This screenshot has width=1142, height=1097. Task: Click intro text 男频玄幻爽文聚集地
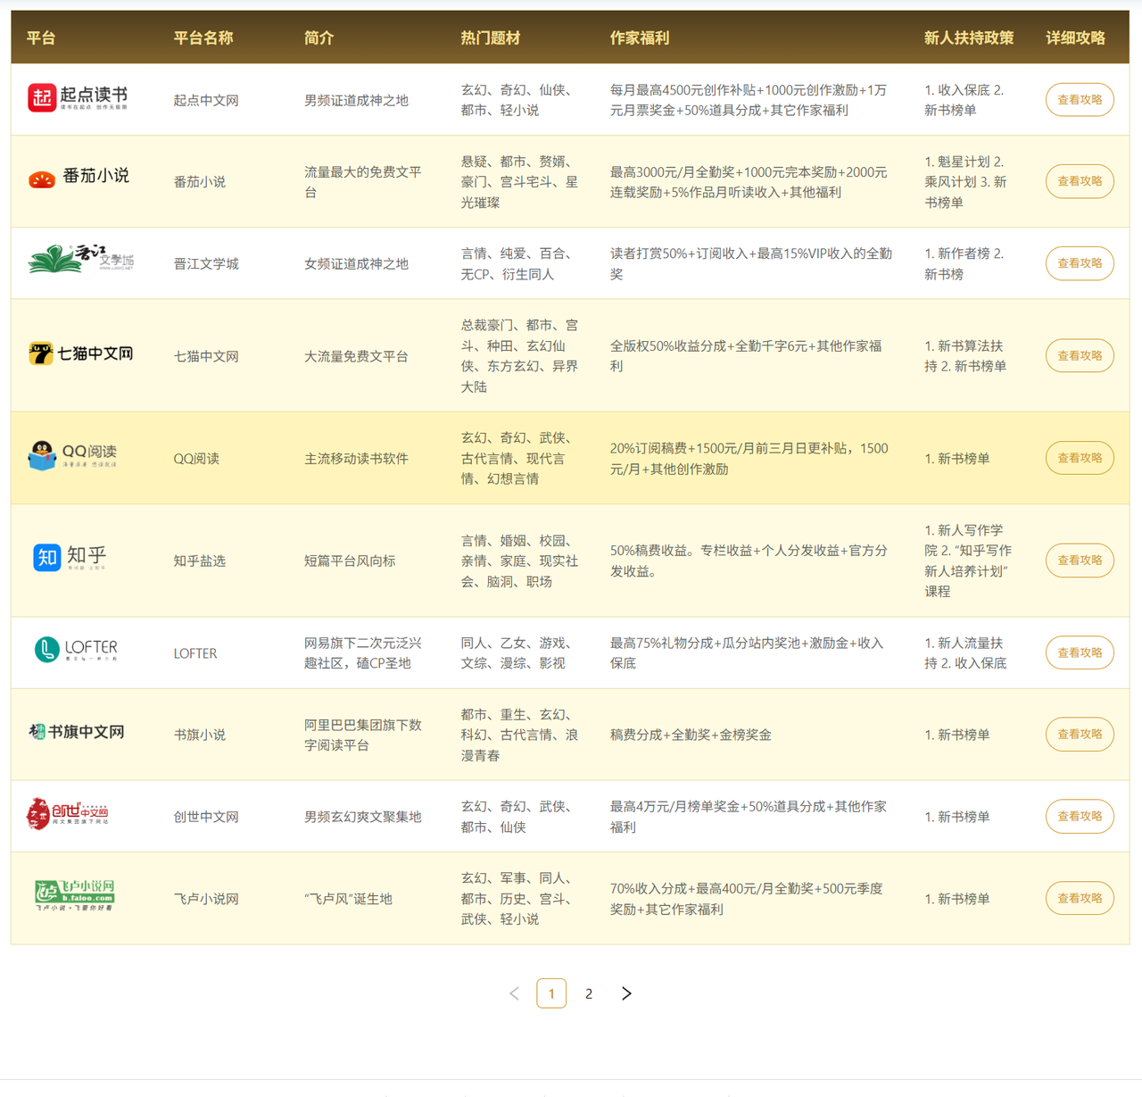click(x=363, y=816)
